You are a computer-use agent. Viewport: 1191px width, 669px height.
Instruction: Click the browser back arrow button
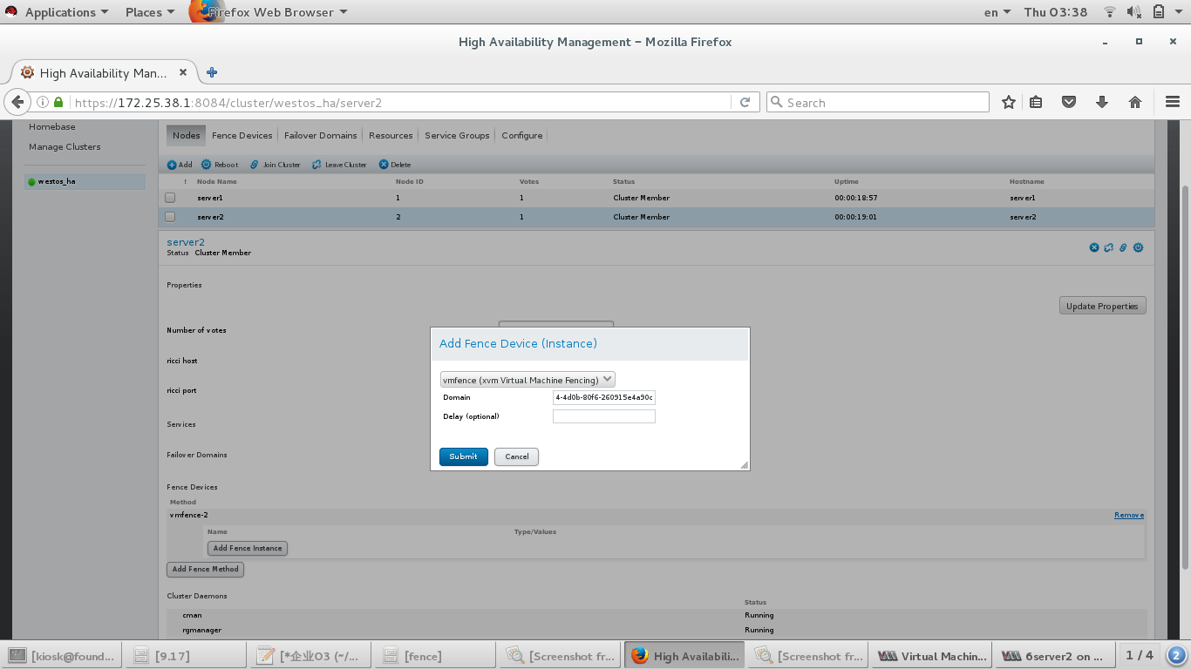17,102
